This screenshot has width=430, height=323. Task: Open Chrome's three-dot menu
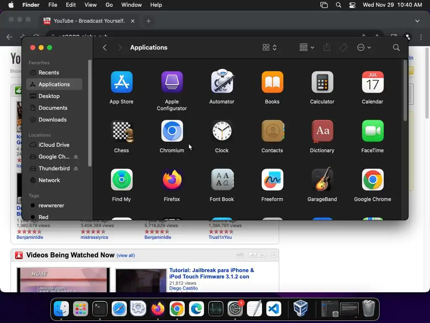pyautogui.click(x=421, y=37)
